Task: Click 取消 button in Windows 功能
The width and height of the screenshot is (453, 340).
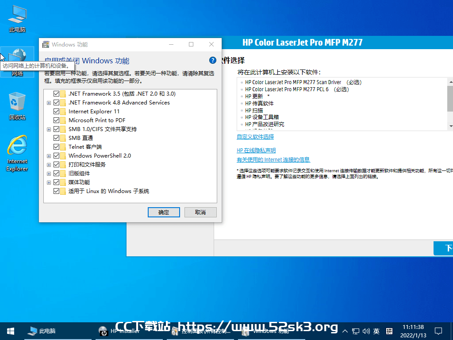Action: coord(200,212)
